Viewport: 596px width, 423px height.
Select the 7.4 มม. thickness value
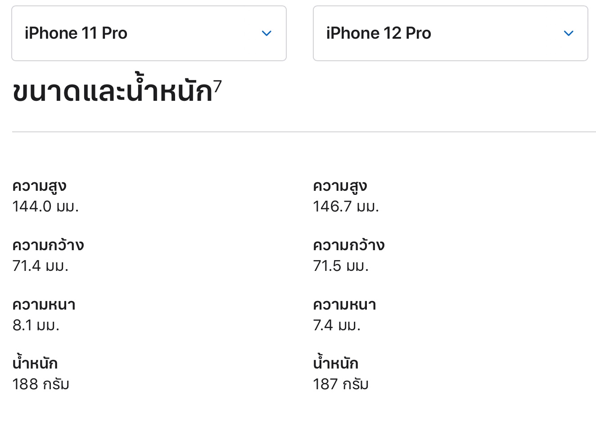(x=337, y=325)
